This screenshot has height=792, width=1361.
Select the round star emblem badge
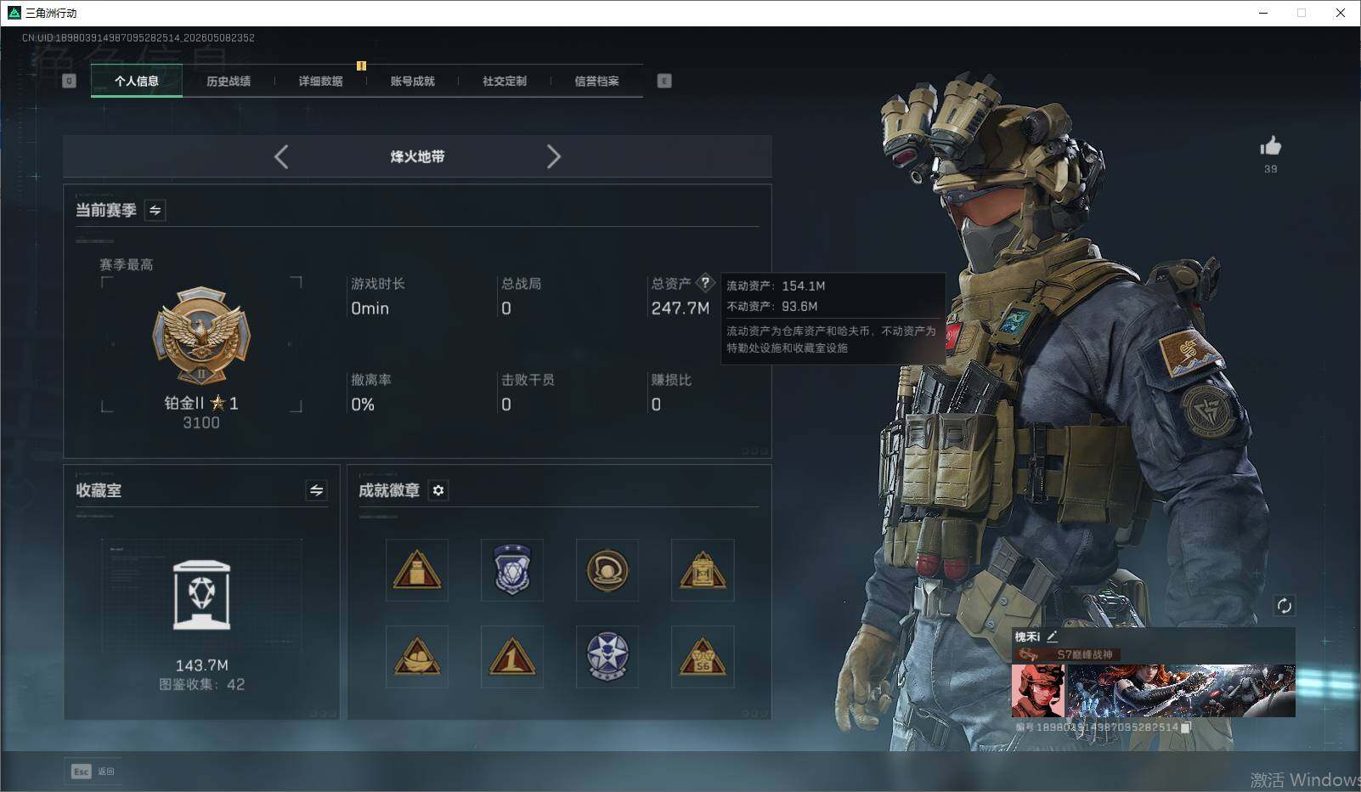[x=607, y=657]
